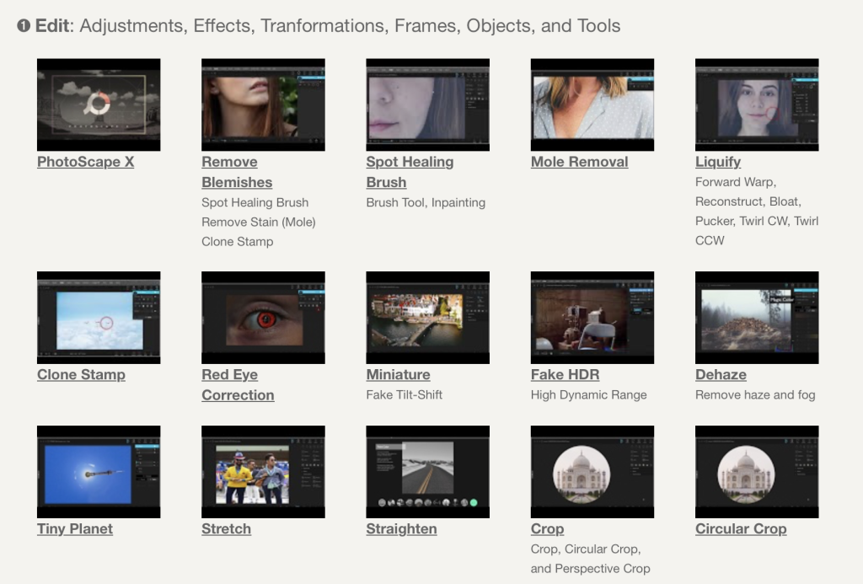Open the Dehaze text link
Screen dimensions: 863x584
pos(721,375)
